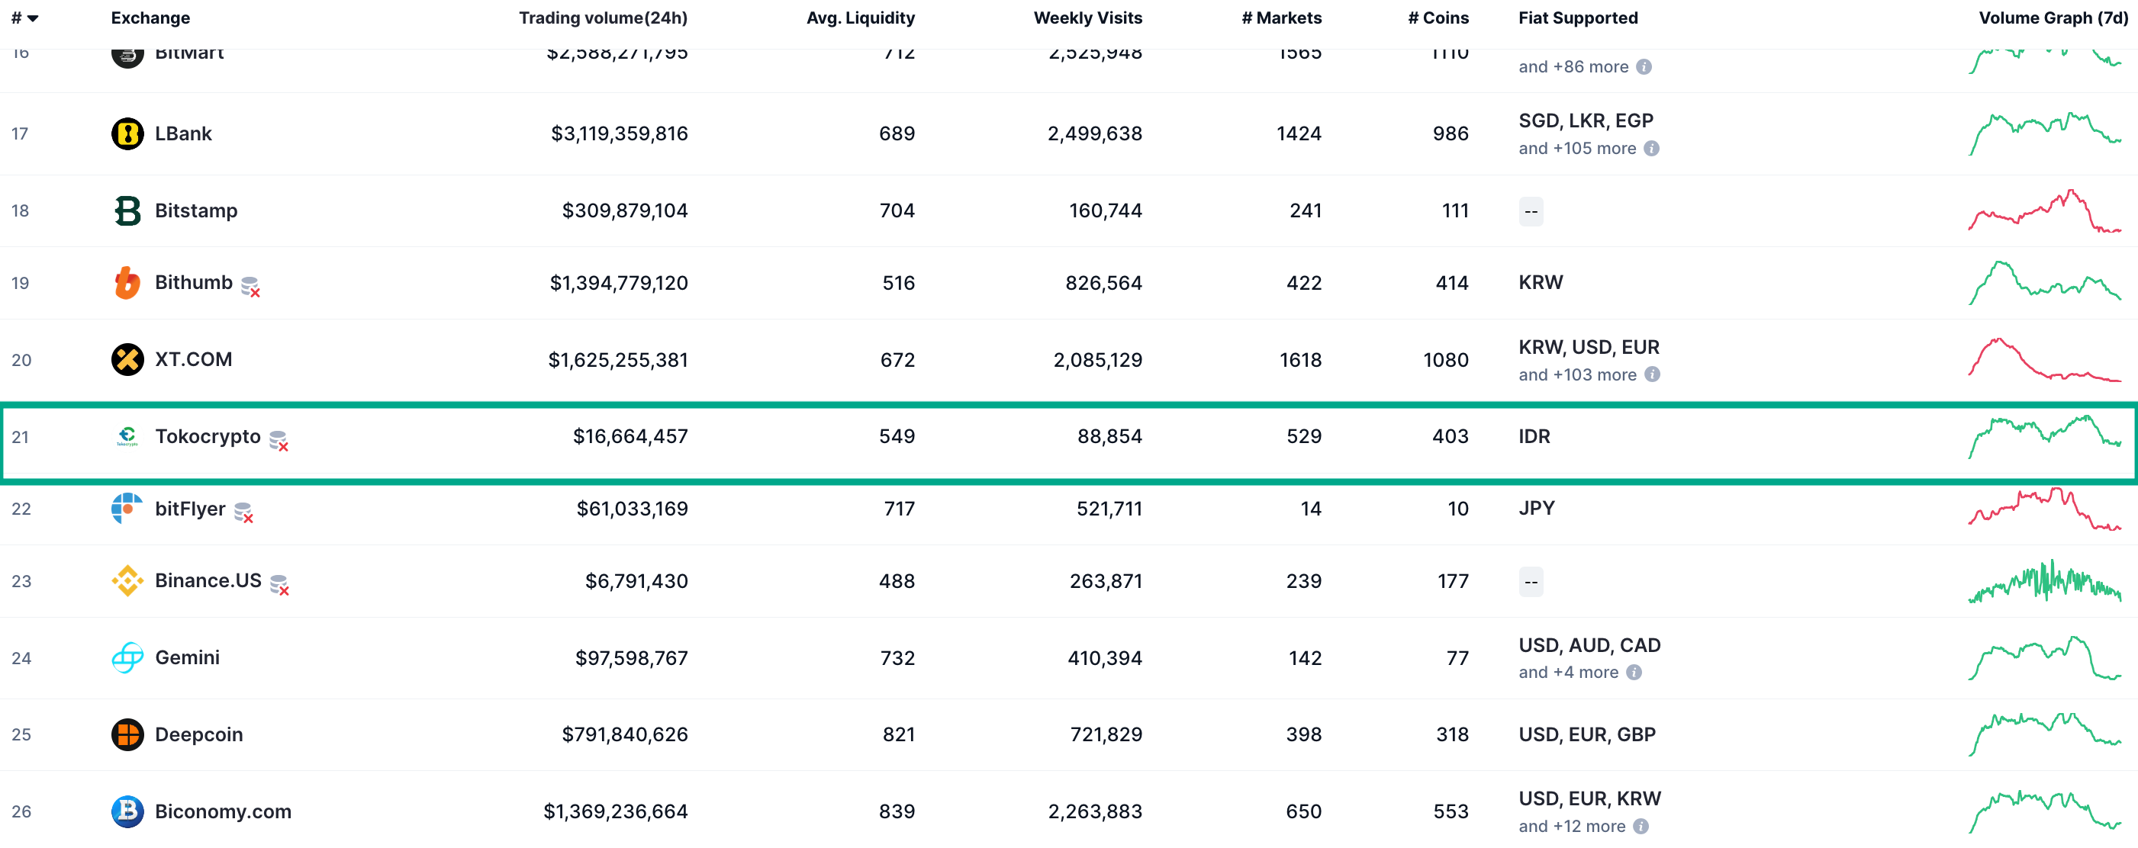Screen dimensions: 2138x848
Task: Click info icon next to +103 more
Action: coord(1653,374)
